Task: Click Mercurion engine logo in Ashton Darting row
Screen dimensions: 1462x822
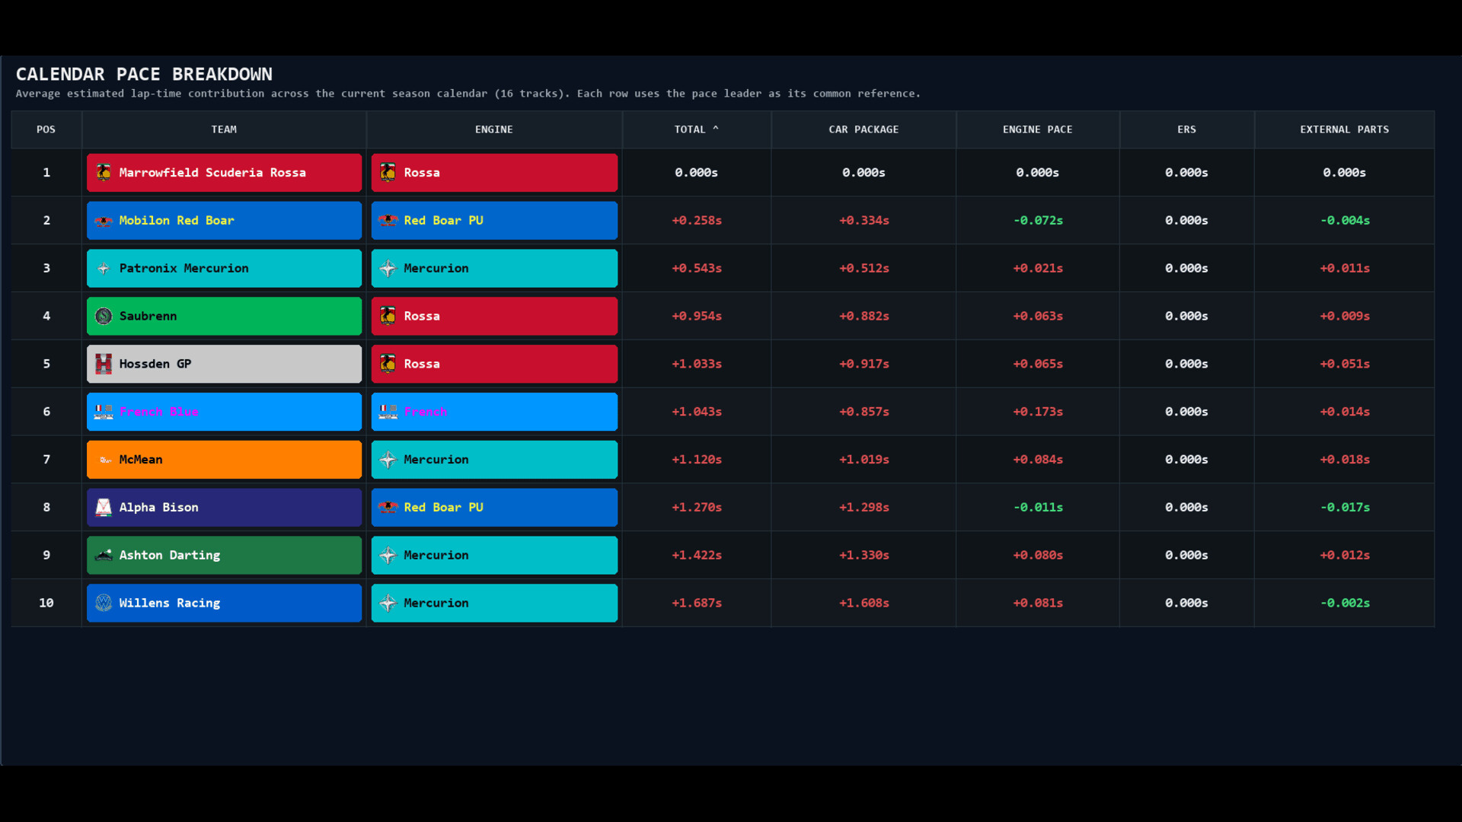Action: pyautogui.click(x=388, y=556)
